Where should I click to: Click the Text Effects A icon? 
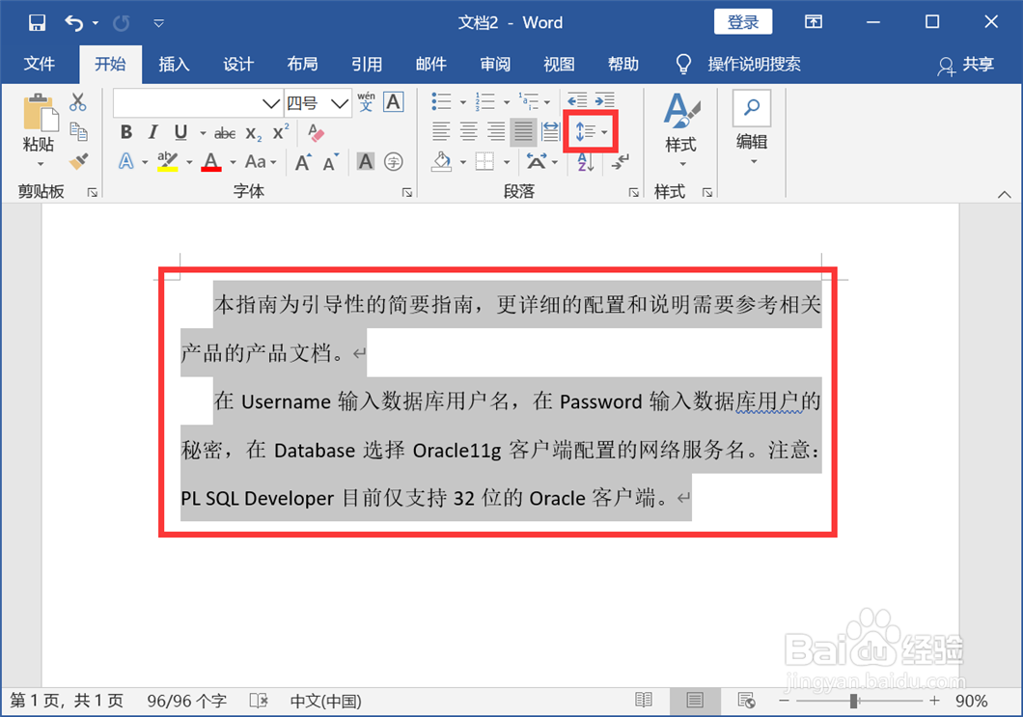[x=125, y=161]
